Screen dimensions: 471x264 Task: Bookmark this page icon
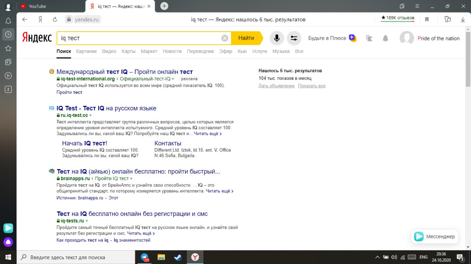pos(427,19)
